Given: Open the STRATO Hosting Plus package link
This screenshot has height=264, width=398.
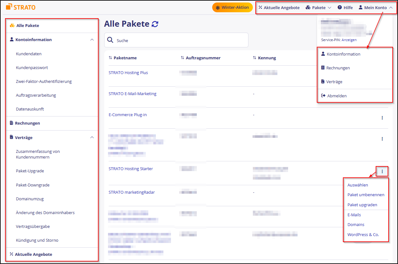Looking at the screenshot, I should [128, 73].
